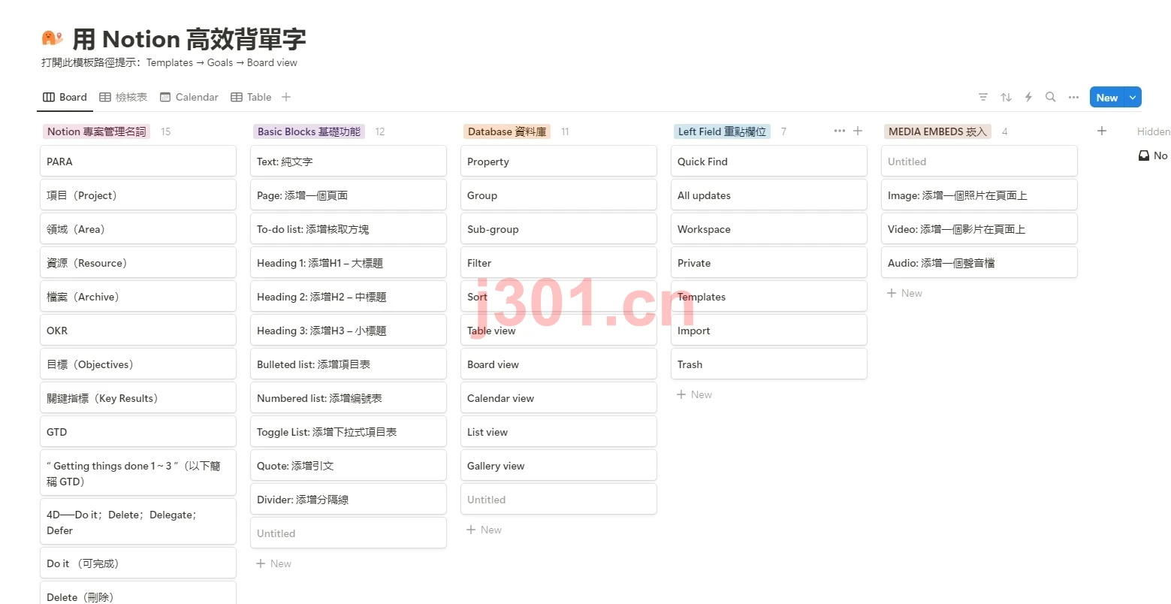1171x604 pixels.
Task: Open the 項目 (Project) card
Action: click(138, 195)
